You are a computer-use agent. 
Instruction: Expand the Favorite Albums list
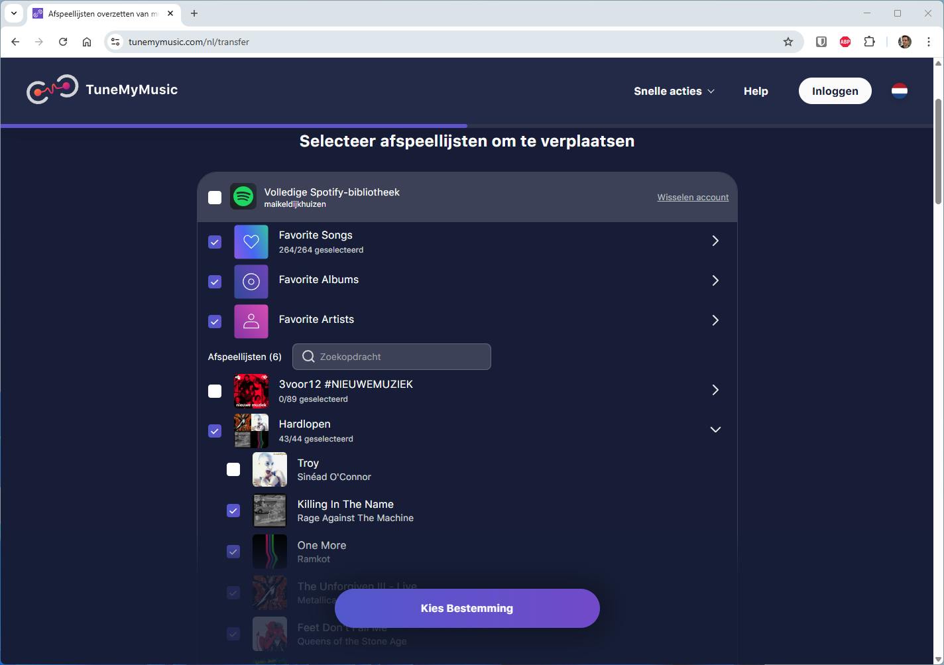pos(715,280)
